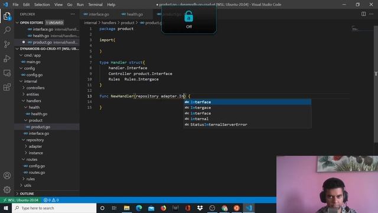This screenshot has width=378, height=213.
Task: Click Windows Start button
Action: pos(6,208)
